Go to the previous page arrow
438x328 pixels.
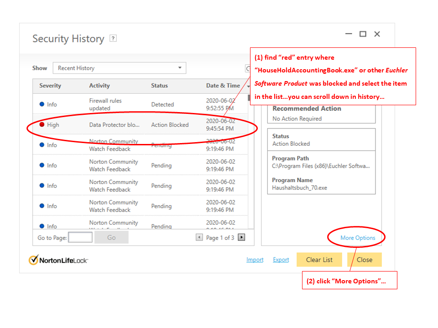coord(199,237)
